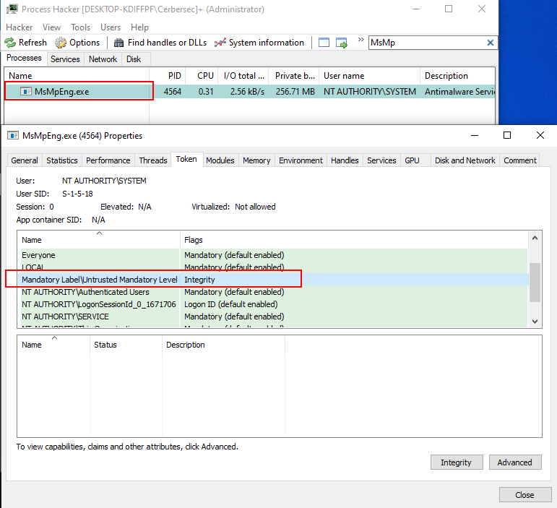Select the Everyone group row
The height and width of the screenshot is (508, 557).
(273, 255)
